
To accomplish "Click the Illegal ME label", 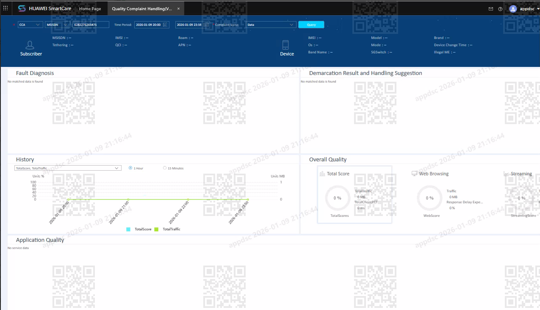I will pos(442,52).
